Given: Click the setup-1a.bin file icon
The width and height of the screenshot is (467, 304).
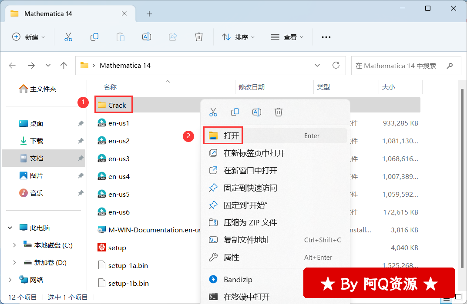Looking at the screenshot, I should 102,265.
